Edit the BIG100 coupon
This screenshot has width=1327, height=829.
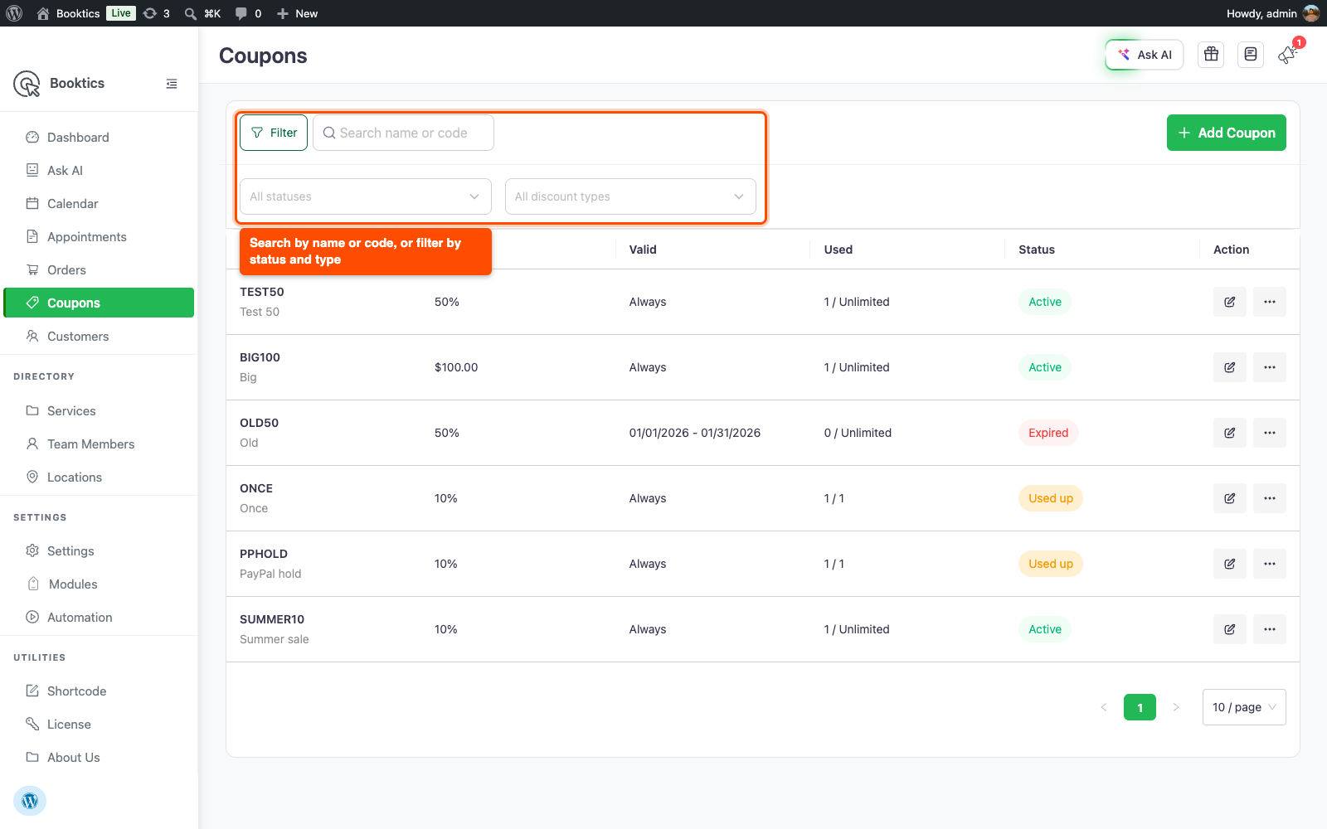pos(1230,367)
